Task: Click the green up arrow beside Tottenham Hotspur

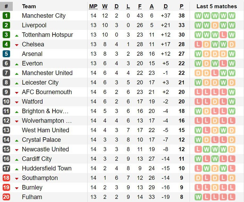Action: [x=17, y=36]
